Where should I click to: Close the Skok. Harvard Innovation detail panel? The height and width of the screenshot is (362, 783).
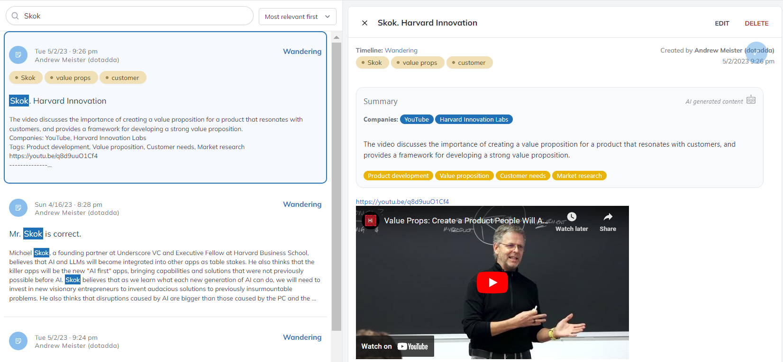click(x=364, y=23)
